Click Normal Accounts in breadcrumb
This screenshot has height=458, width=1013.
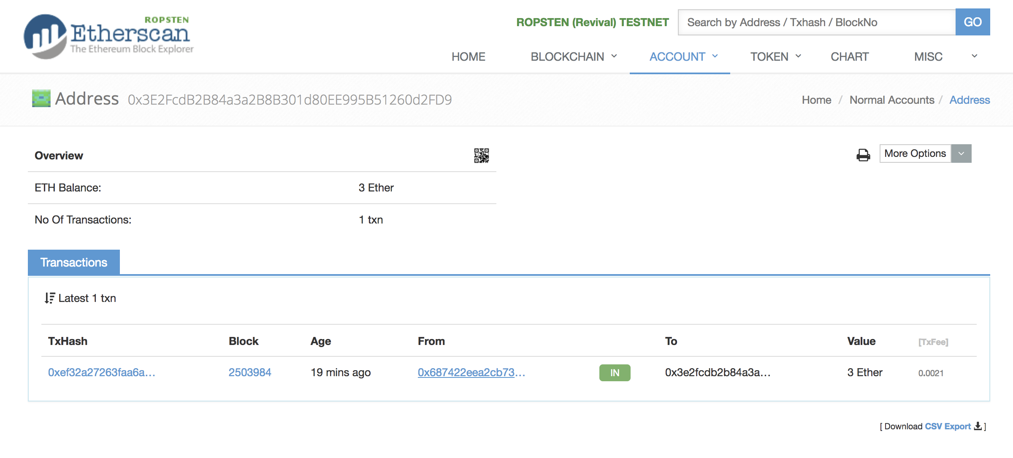point(892,100)
